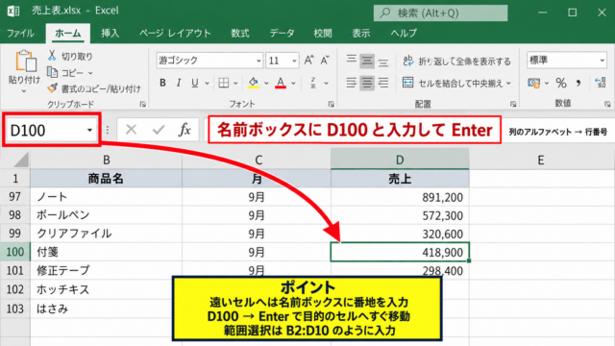Click the 検索 (Alt+Q) search box
Image resolution: width=615 pixels, height=346 pixels.
[440, 12]
